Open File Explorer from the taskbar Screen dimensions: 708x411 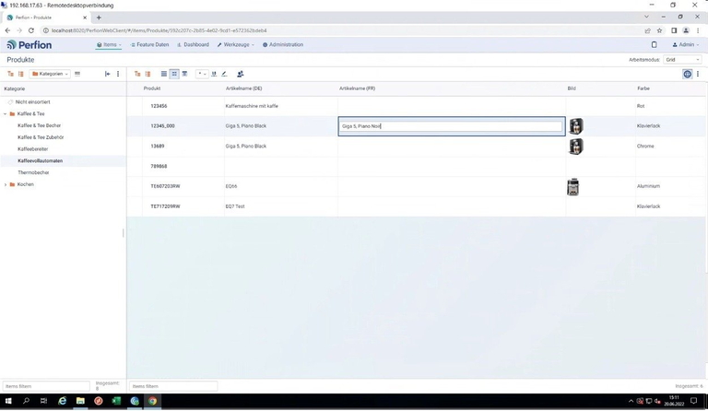pyautogui.click(x=80, y=401)
